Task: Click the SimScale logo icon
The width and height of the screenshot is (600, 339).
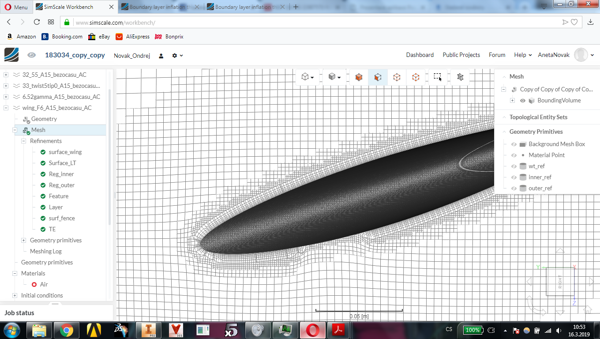Action: pyautogui.click(x=11, y=55)
